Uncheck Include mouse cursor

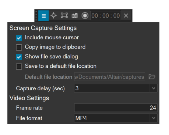(x=19, y=38)
